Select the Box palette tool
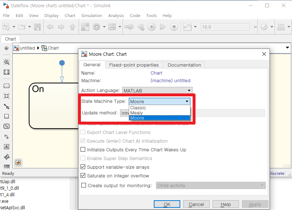Screen dimensions: 292x210 pos(7,116)
